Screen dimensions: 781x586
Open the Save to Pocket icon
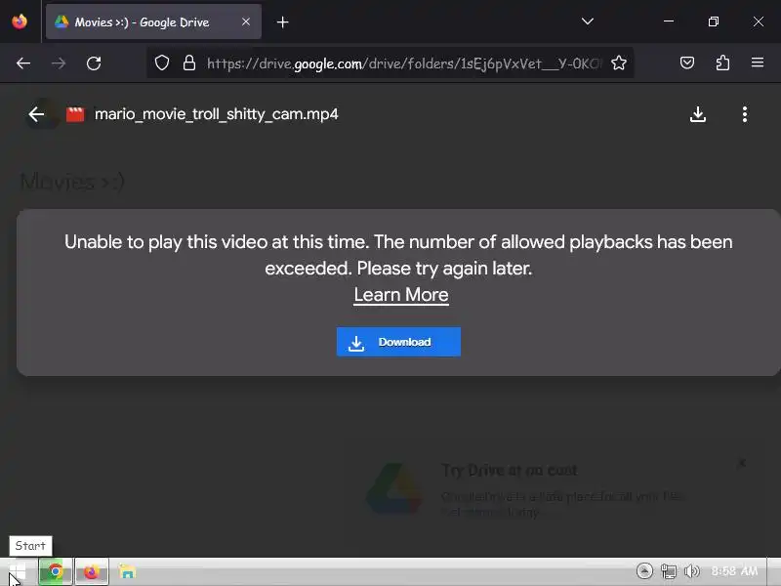click(x=687, y=63)
